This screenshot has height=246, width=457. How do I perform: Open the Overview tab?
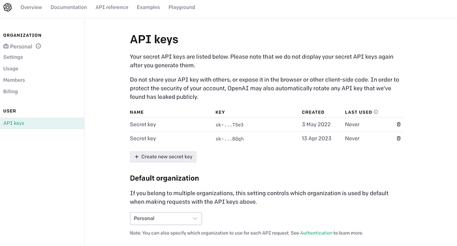point(31,7)
